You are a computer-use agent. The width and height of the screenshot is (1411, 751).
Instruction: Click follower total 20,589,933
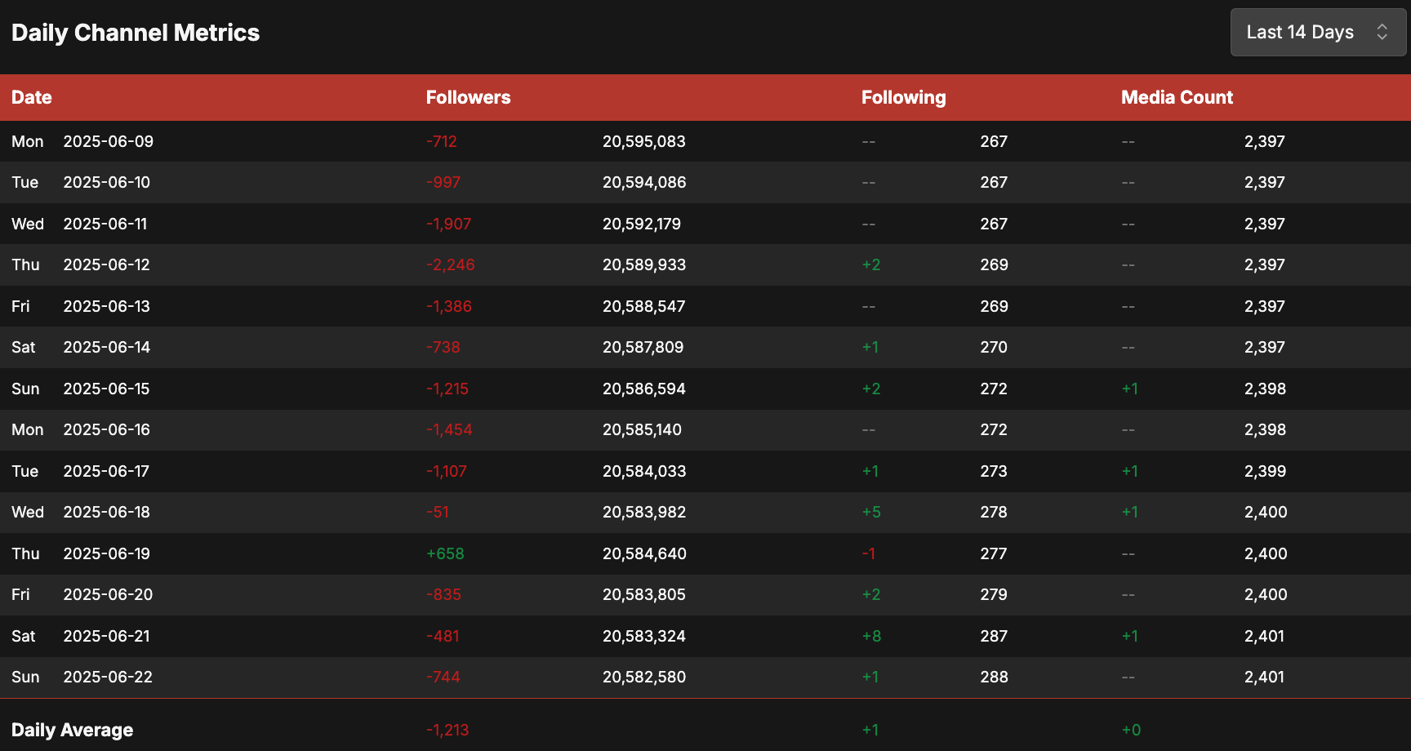click(644, 265)
